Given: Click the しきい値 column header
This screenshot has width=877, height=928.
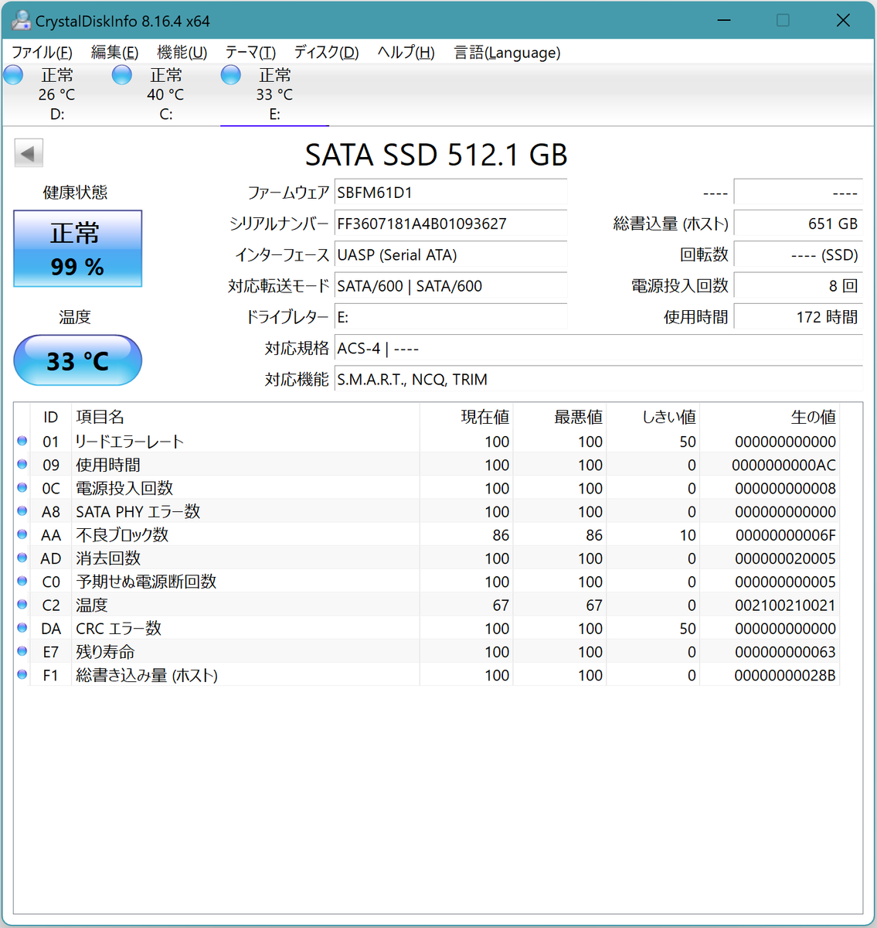Looking at the screenshot, I should coord(653,417).
